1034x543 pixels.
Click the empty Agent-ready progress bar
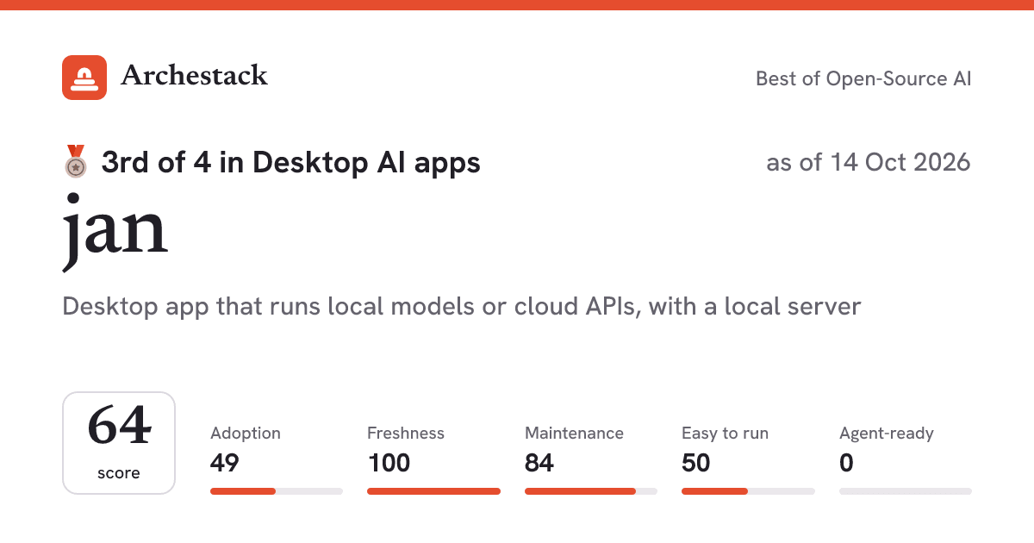click(x=906, y=491)
